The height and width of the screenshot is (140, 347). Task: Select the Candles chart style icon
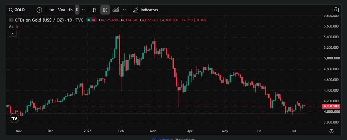click(x=105, y=10)
